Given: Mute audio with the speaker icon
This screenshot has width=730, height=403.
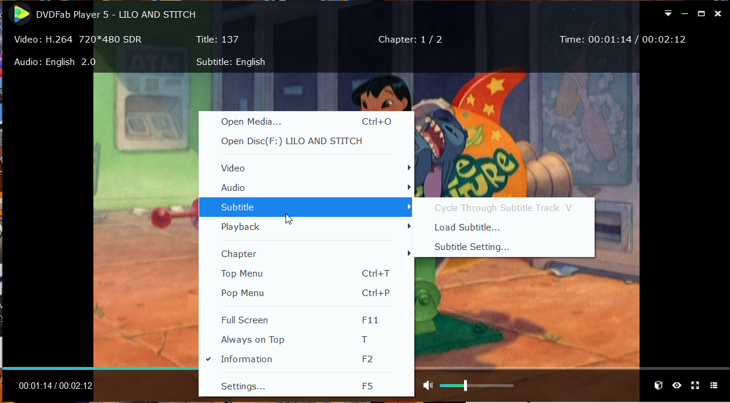Looking at the screenshot, I should pos(428,385).
